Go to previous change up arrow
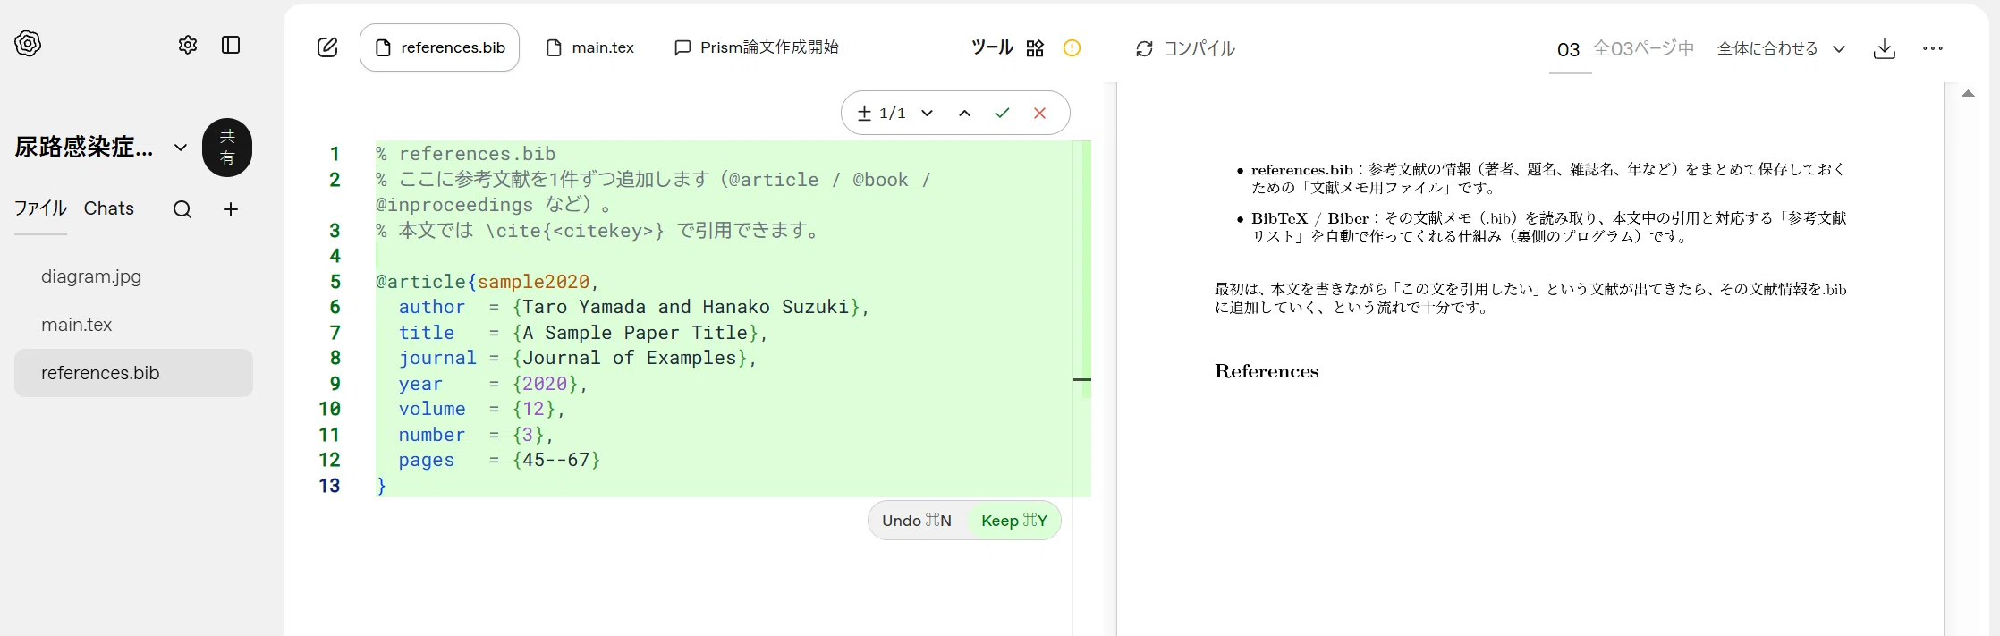The width and height of the screenshot is (2000, 636). click(x=964, y=114)
